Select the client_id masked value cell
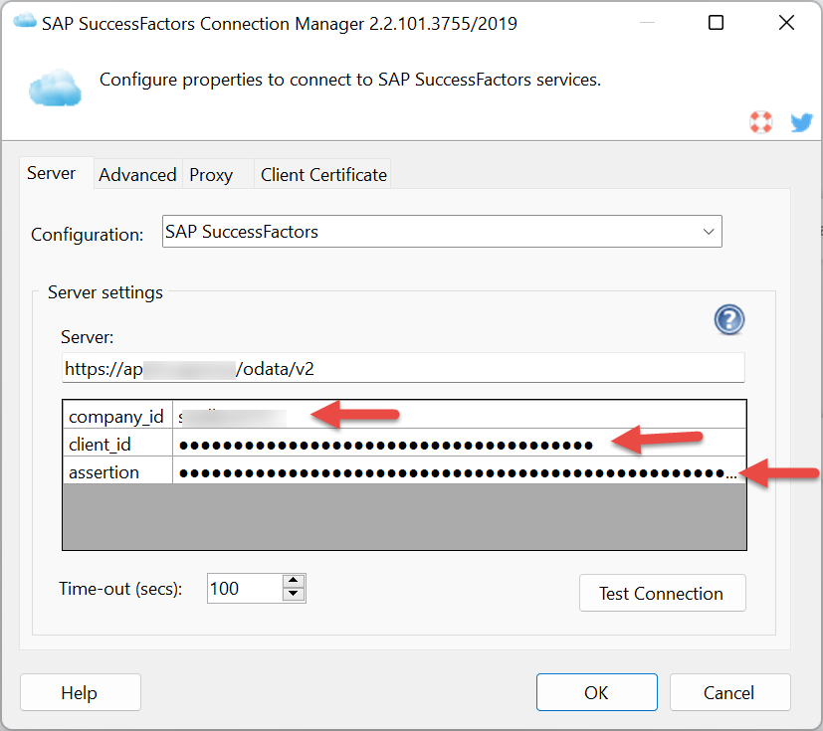Viewport: 823px width, 731px height. coord(459,444)
